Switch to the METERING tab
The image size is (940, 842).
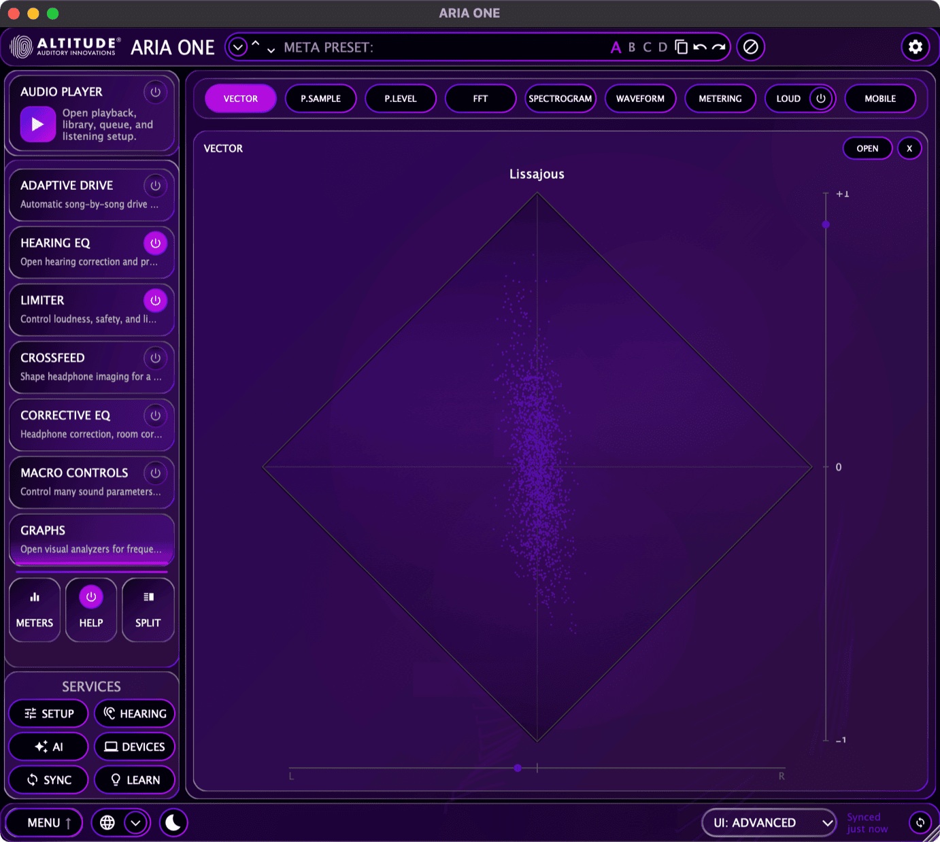pyautogui.click(x=720, y=99)
